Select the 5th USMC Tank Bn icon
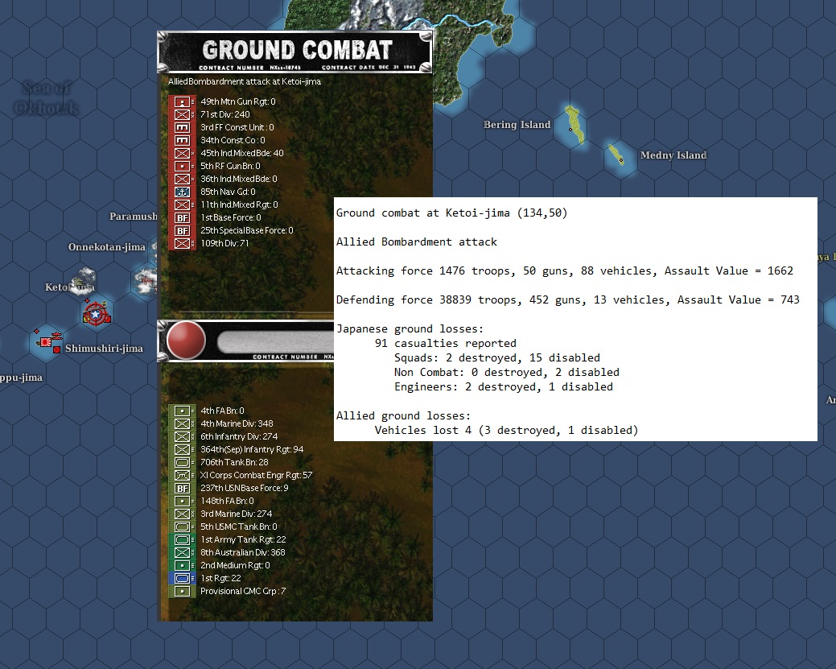 (183, 527)
